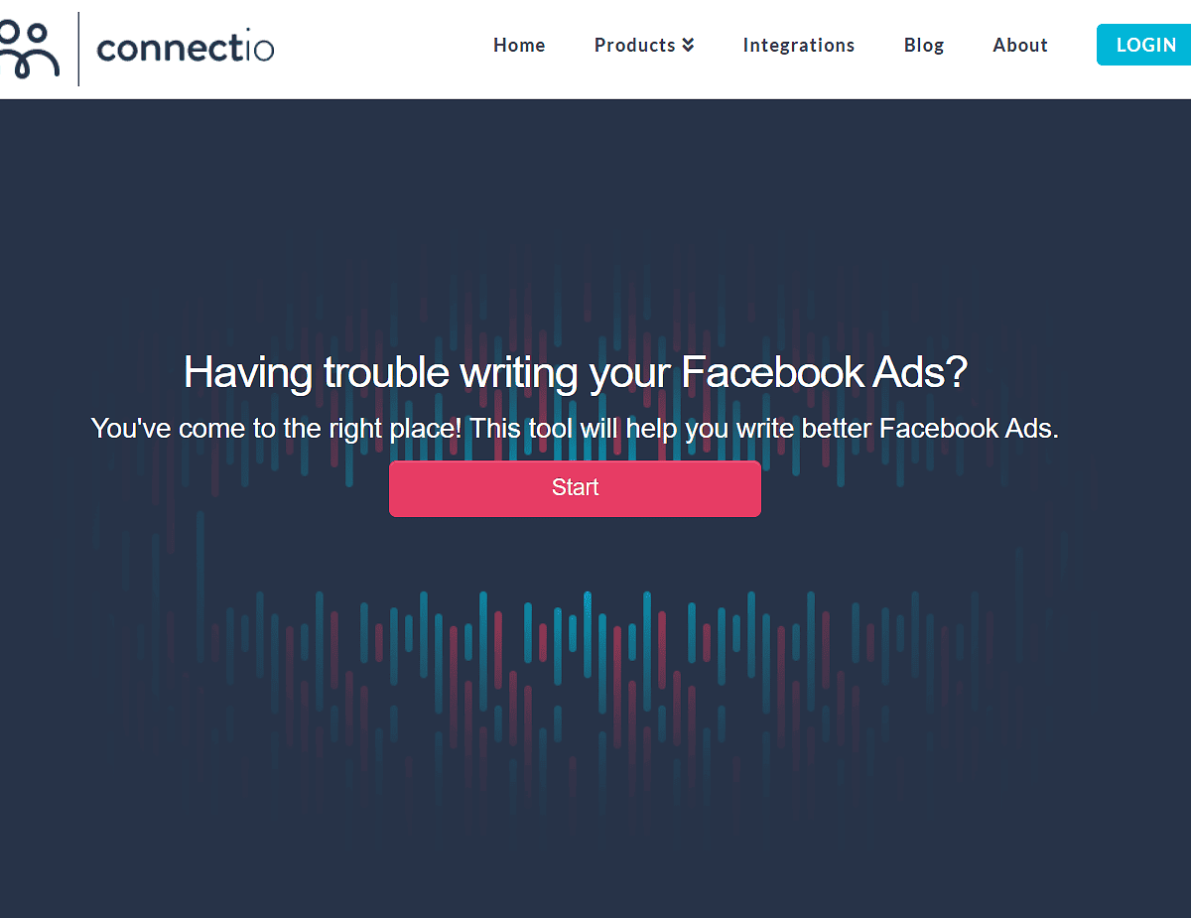The image size is (1191, 918).
Task: Select the subtitle text about writing better ads
Action: (575, 428)
